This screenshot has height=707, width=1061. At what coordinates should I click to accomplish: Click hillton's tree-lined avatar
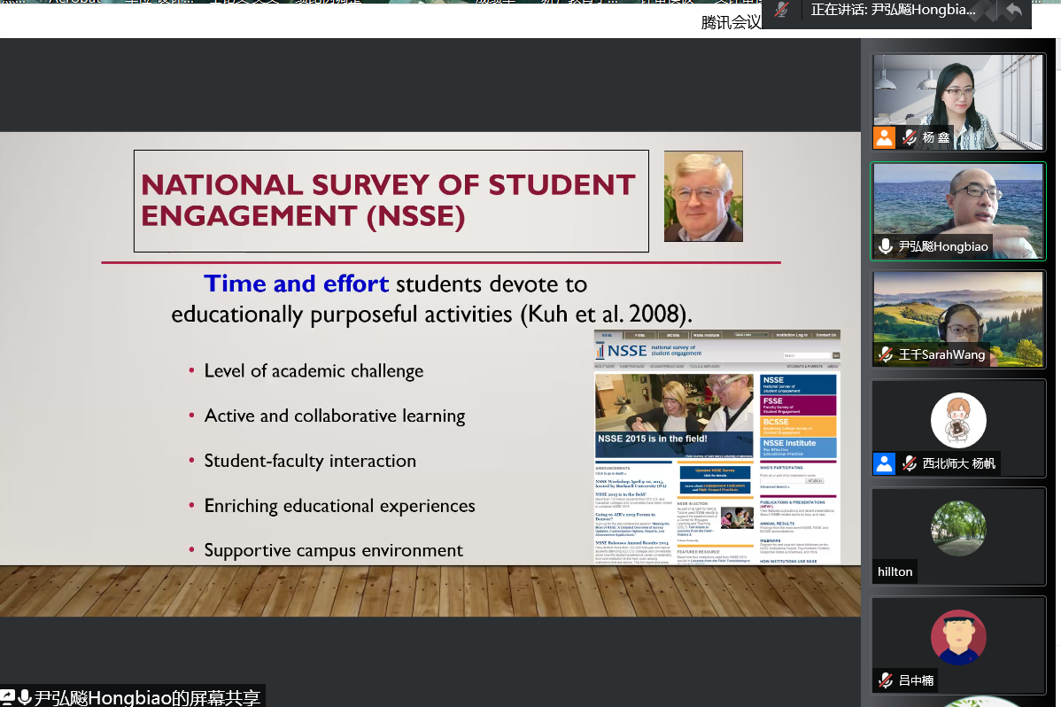958,528
